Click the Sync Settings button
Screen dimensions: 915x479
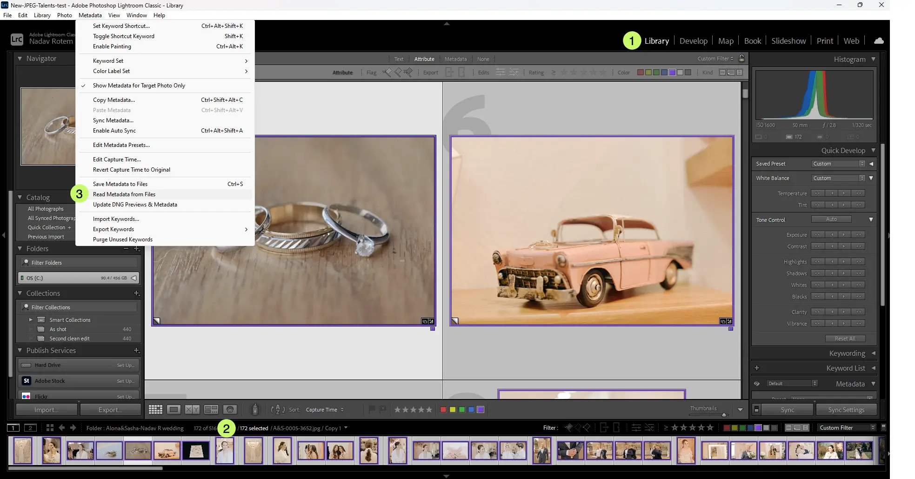coord(846,410)
